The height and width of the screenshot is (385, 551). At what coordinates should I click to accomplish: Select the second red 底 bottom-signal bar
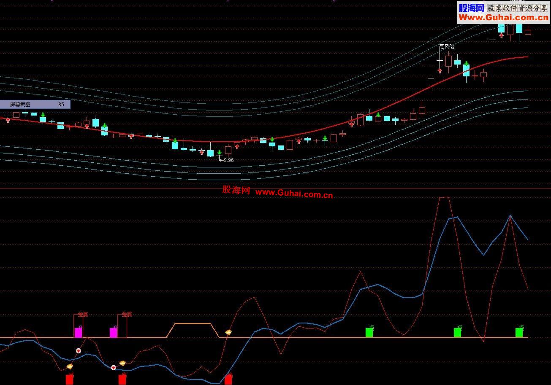point(122,380)
